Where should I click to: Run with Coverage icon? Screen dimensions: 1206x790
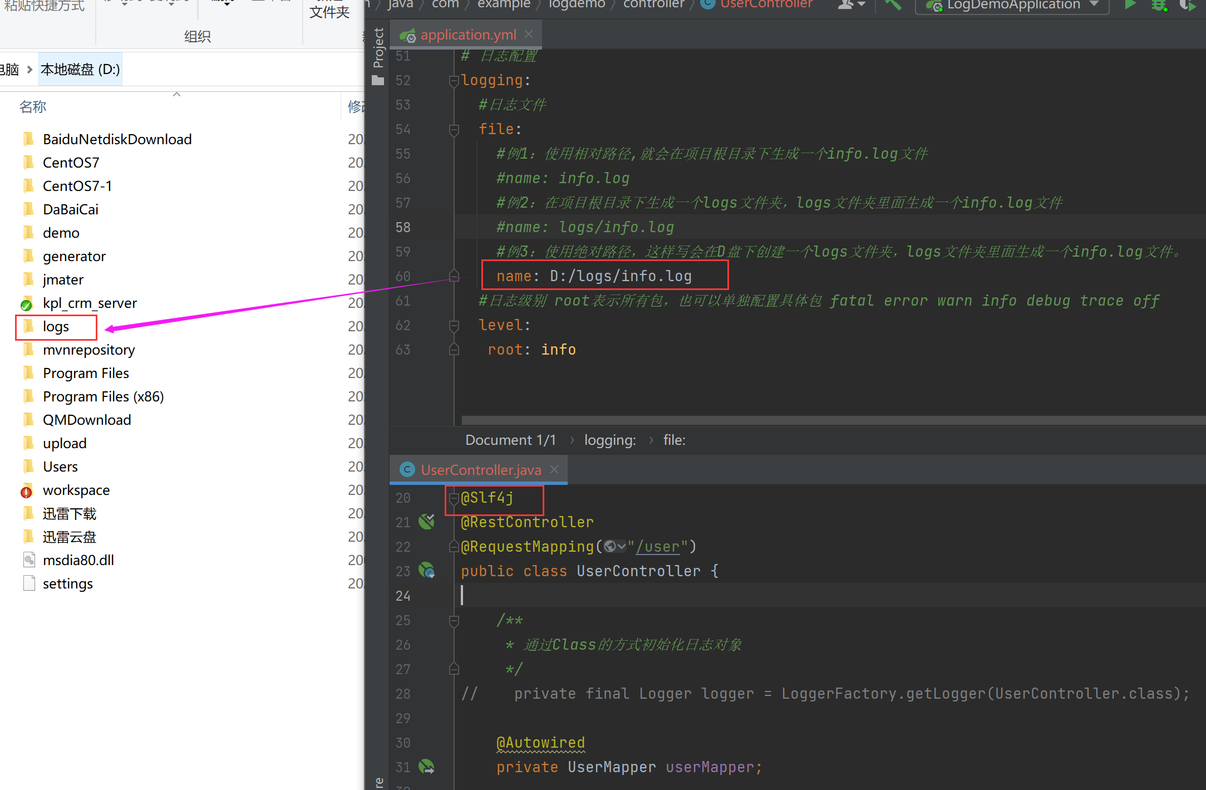coord(1187,6)
